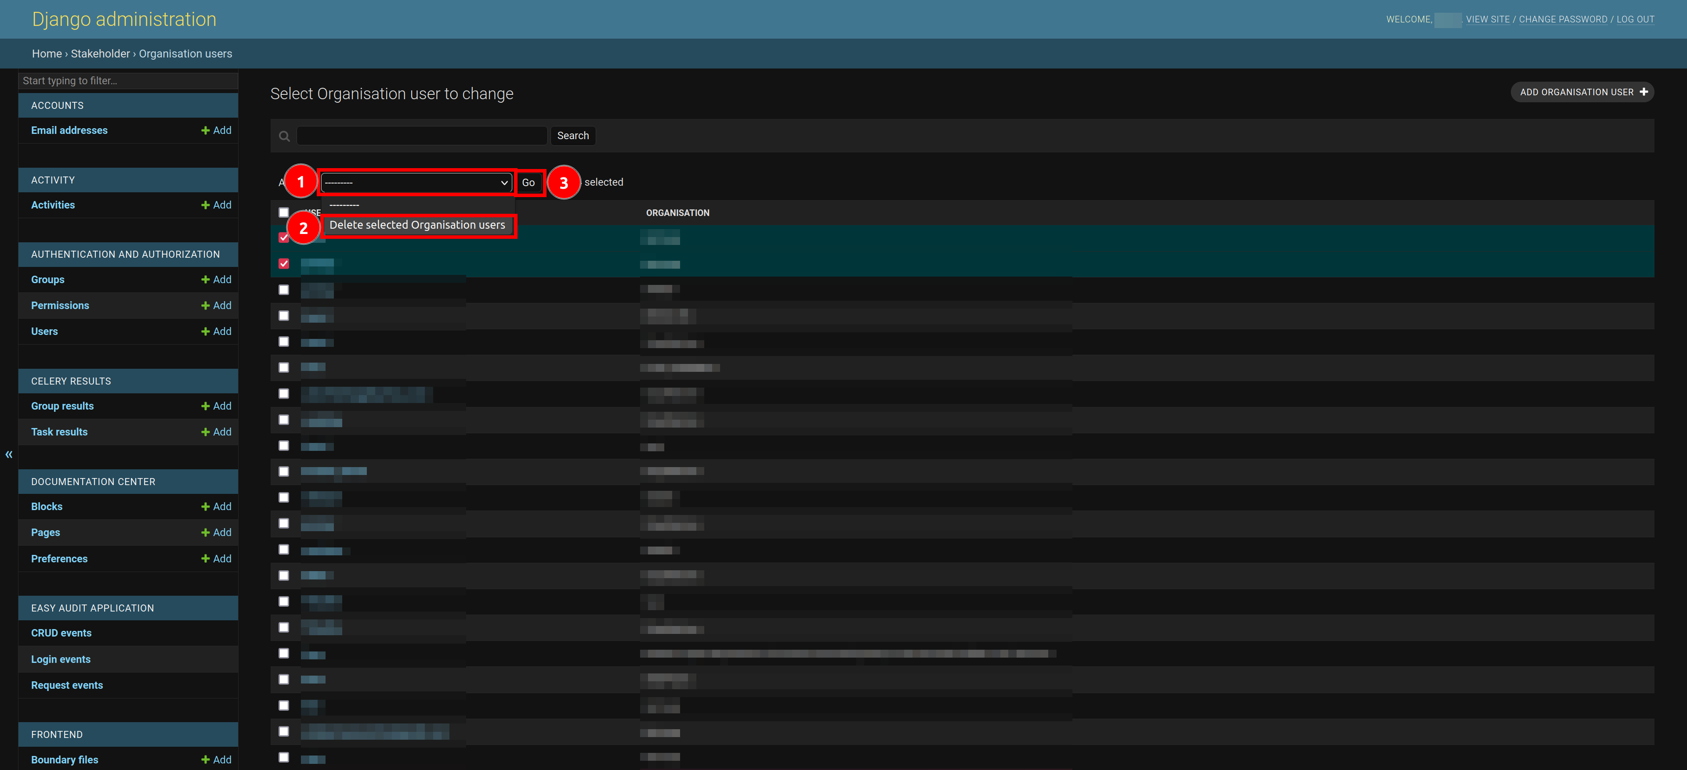Toggle the select-all checkbox at top
The image size is (1687, 770).
pyautogui.click(x=282, y=212)
